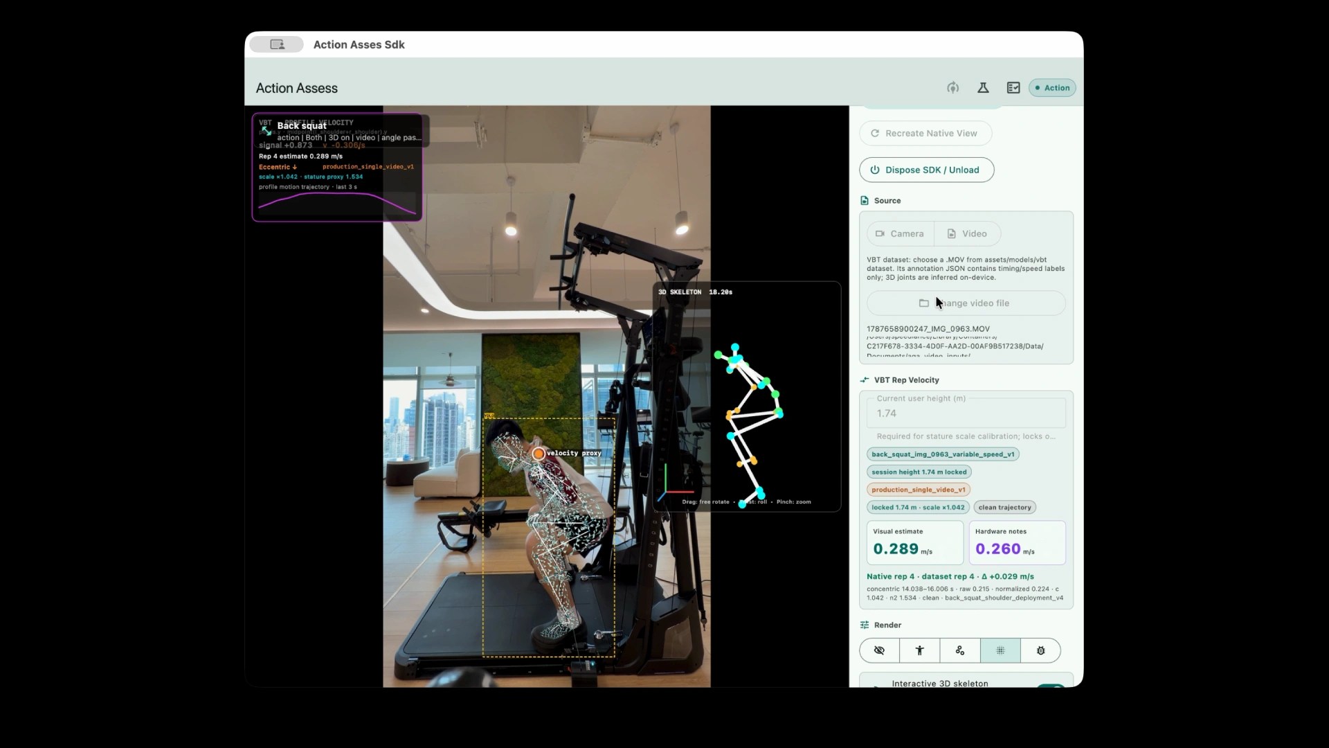Click the profile motion trajectory graph

337,203
